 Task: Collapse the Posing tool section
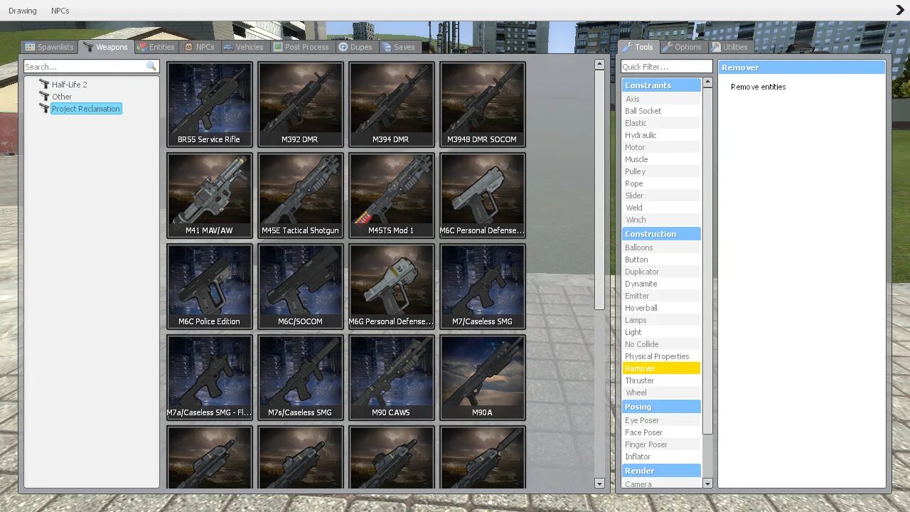tap(661, 406)
